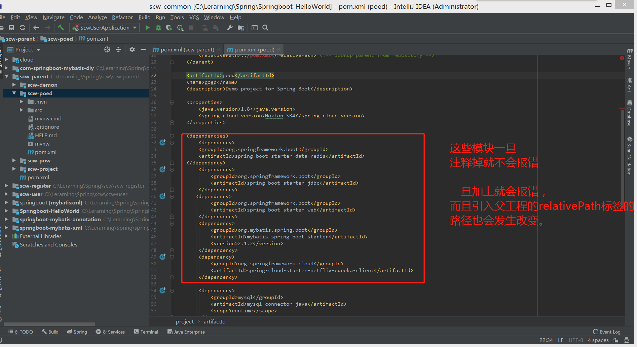
Task: Open the Terminal tool window
Action: [146, 332]
